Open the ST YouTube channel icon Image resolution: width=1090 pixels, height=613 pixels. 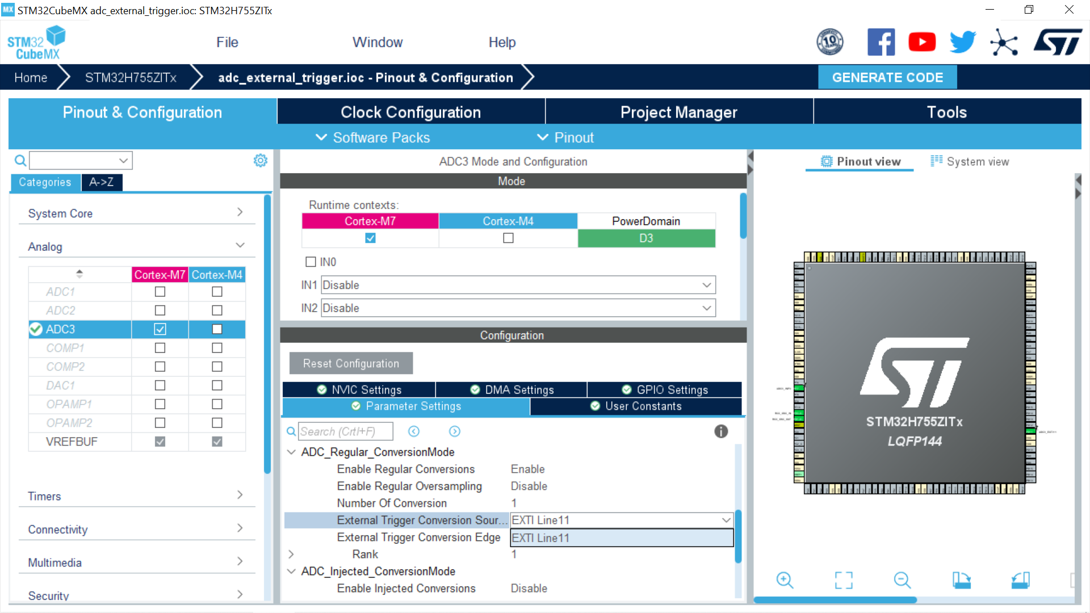[922, 42]
